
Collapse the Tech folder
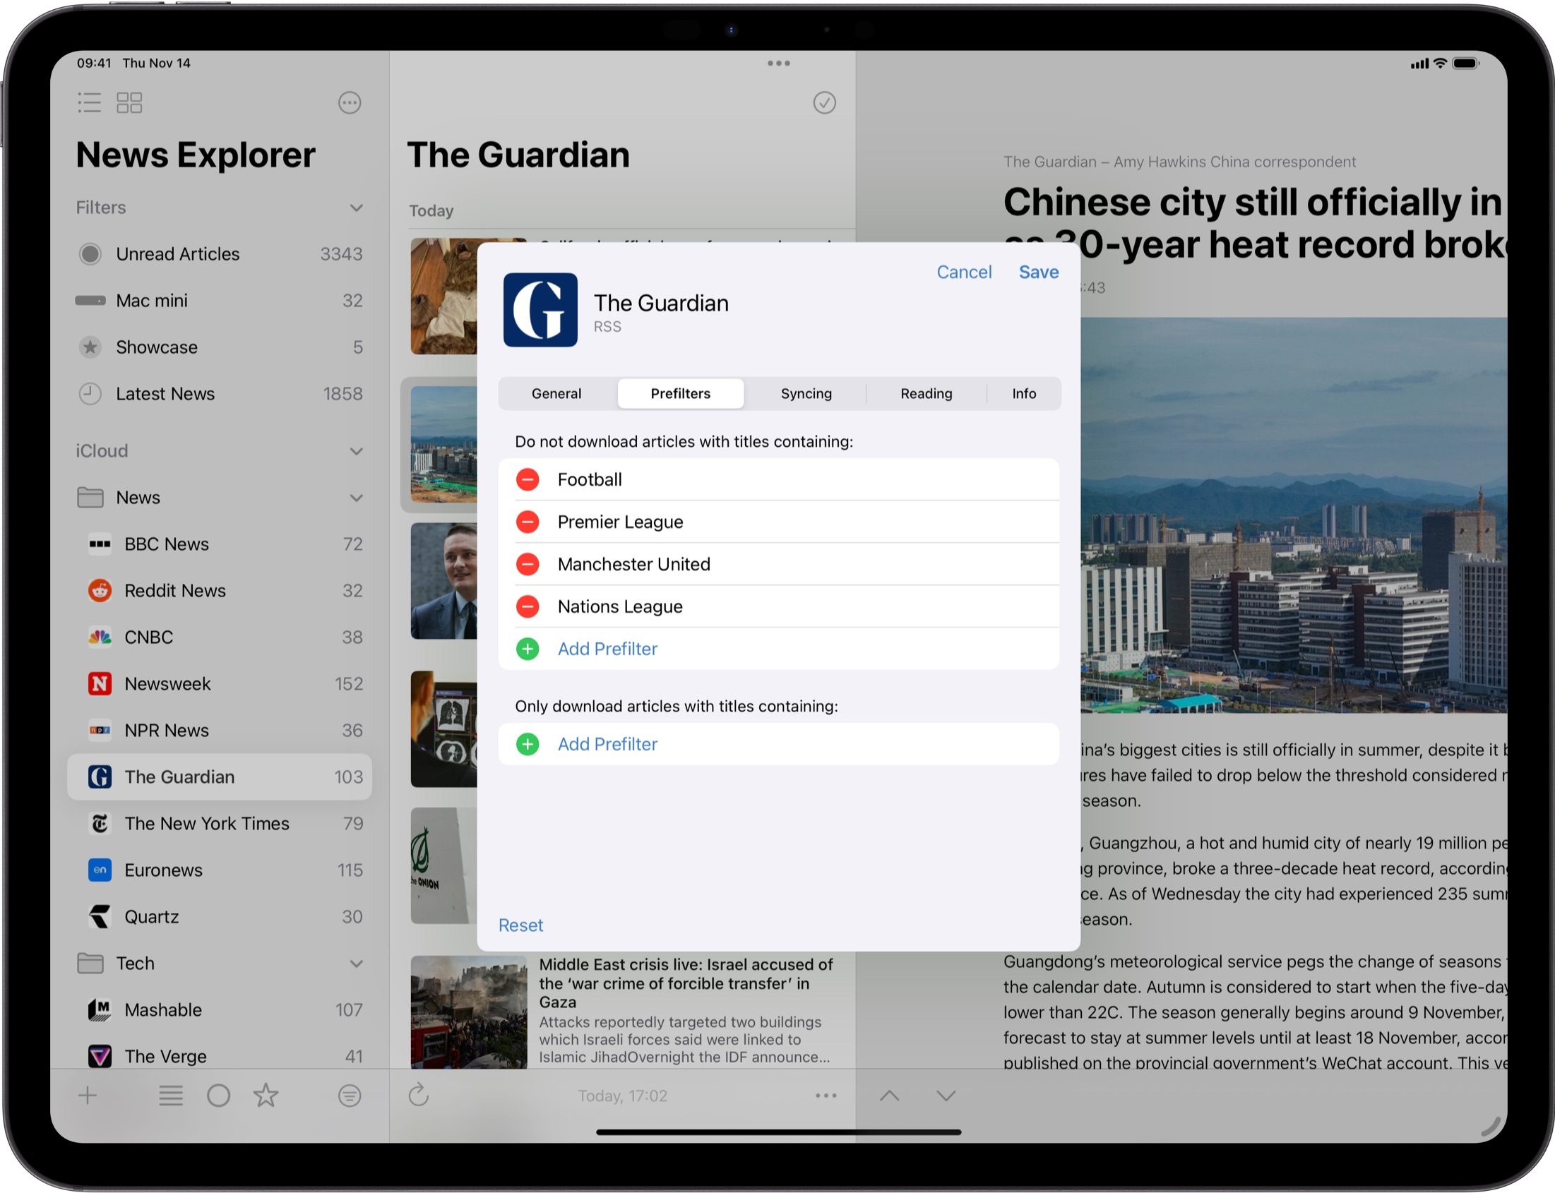[x=357, y=964]
